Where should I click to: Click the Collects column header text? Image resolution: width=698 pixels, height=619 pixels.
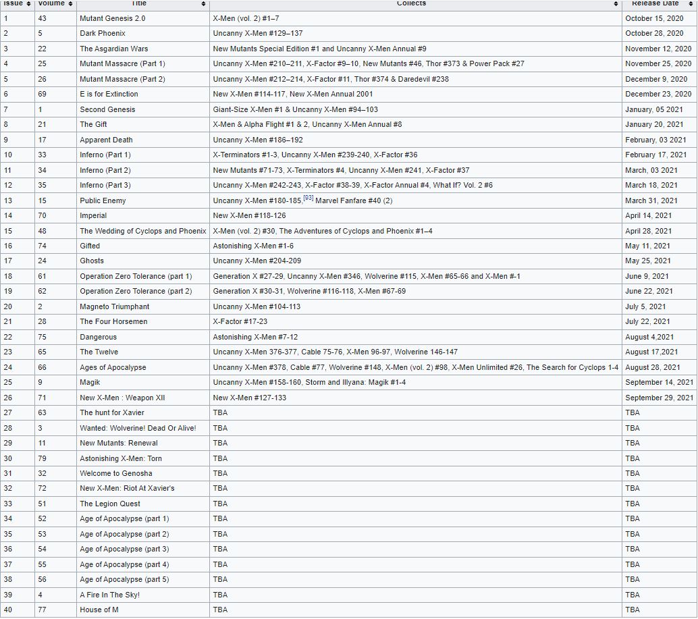[411, 3]
